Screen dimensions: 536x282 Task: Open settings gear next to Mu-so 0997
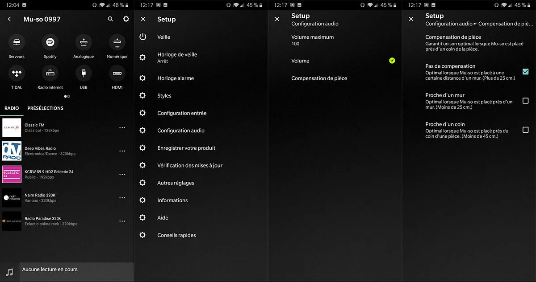[126, 19]
